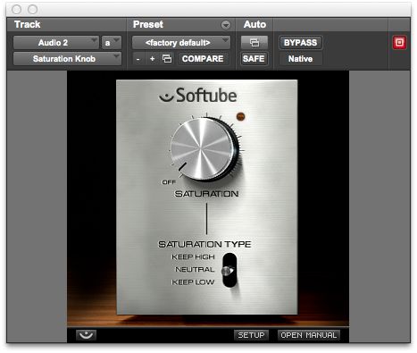
Task: Flip the Saturation Type toggle switch
Action: 229,270
